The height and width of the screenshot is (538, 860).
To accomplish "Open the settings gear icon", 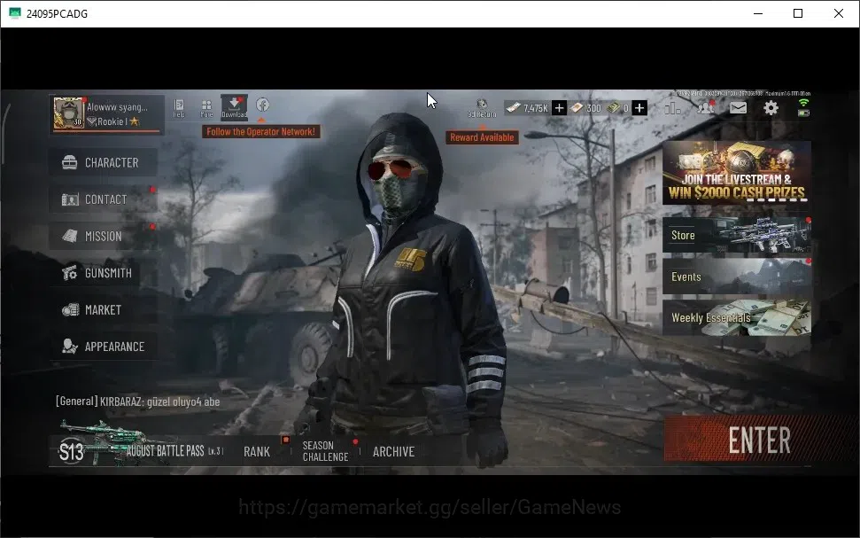I will click(x=771, y=107).
